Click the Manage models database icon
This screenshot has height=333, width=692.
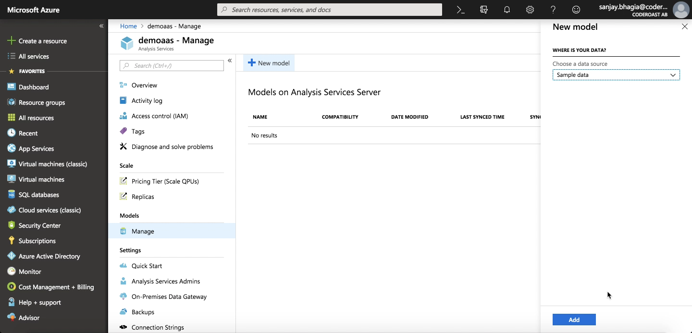(124, 231)
